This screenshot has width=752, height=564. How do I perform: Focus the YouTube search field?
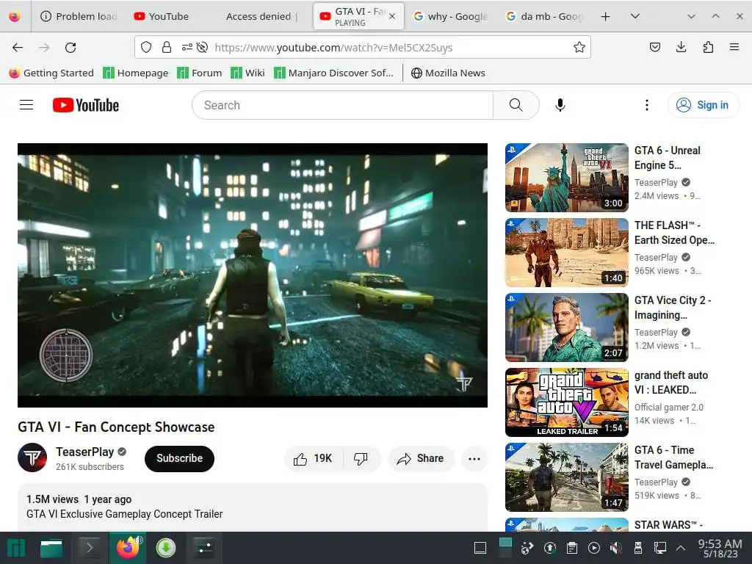pyautogui.click(x=342, y=105)
